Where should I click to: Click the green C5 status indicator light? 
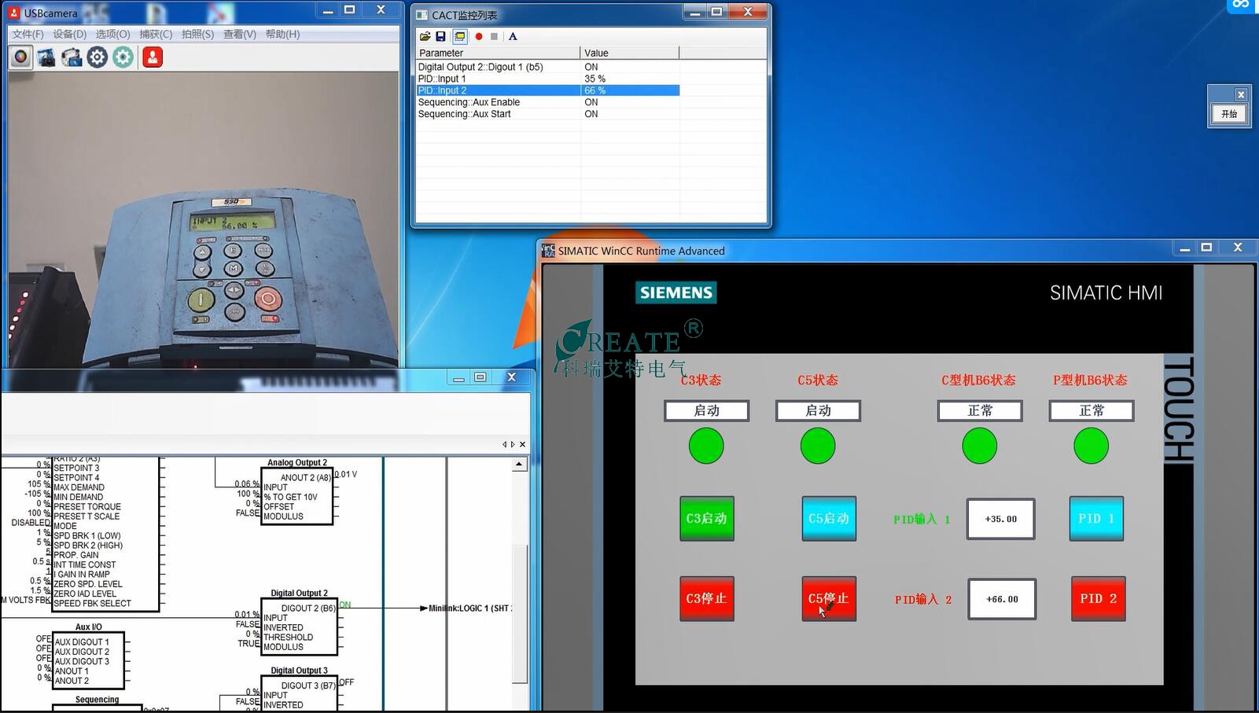(818, 446)
